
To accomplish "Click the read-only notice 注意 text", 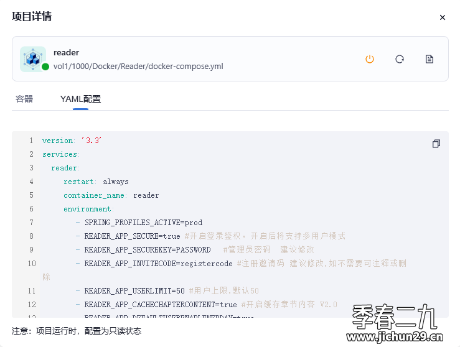I will [x=77, y=331].
